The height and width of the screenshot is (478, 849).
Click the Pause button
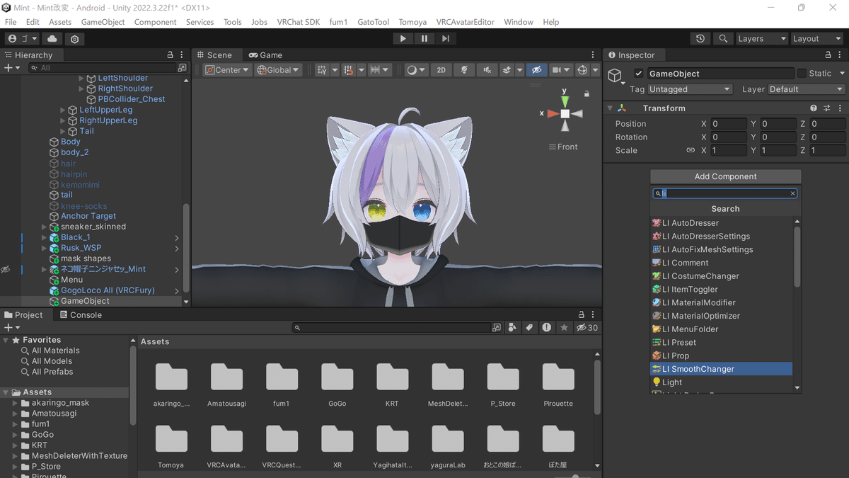click(424, 39)
